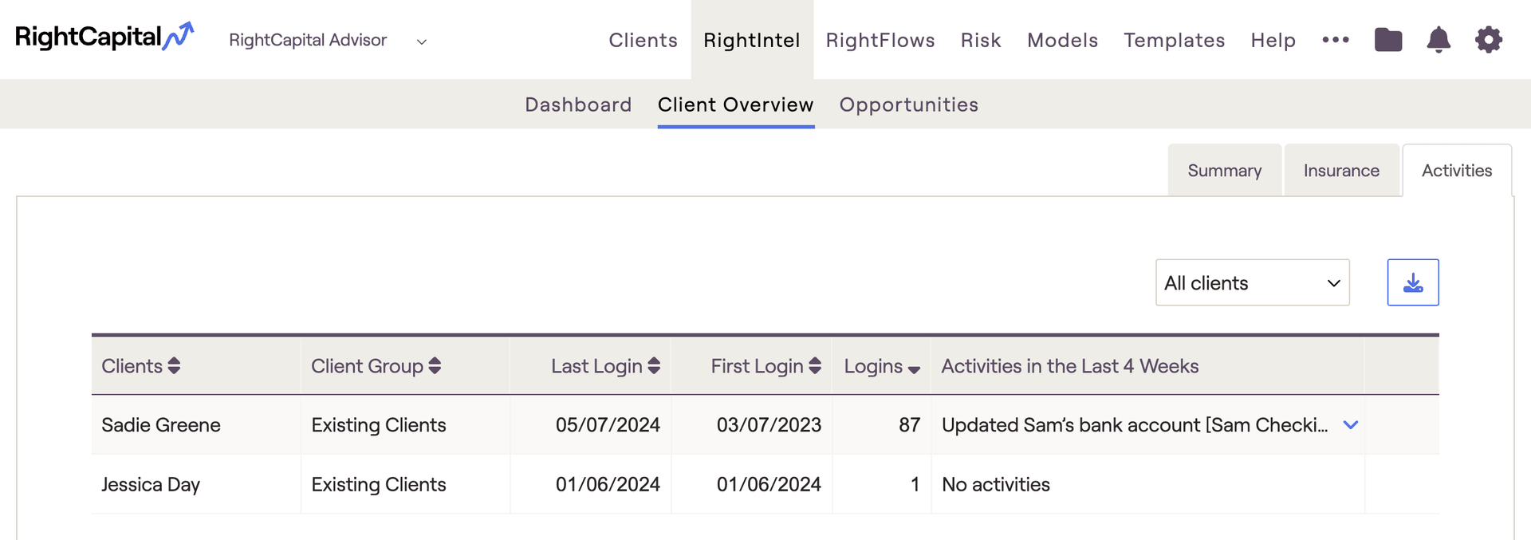Open settings gear icon
This screenshot has width=1531, height=540.
click(x=1489, y=39)
